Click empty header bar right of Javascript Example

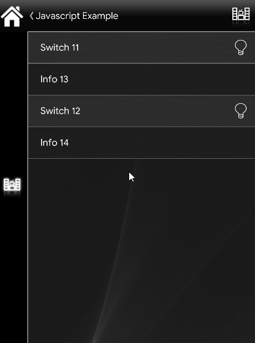pos(175,16)
